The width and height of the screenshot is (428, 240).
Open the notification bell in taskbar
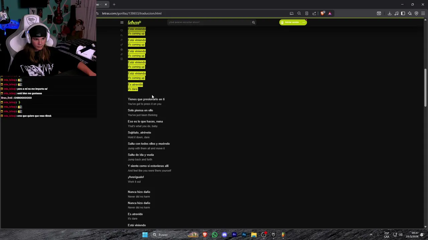(423, 235)
